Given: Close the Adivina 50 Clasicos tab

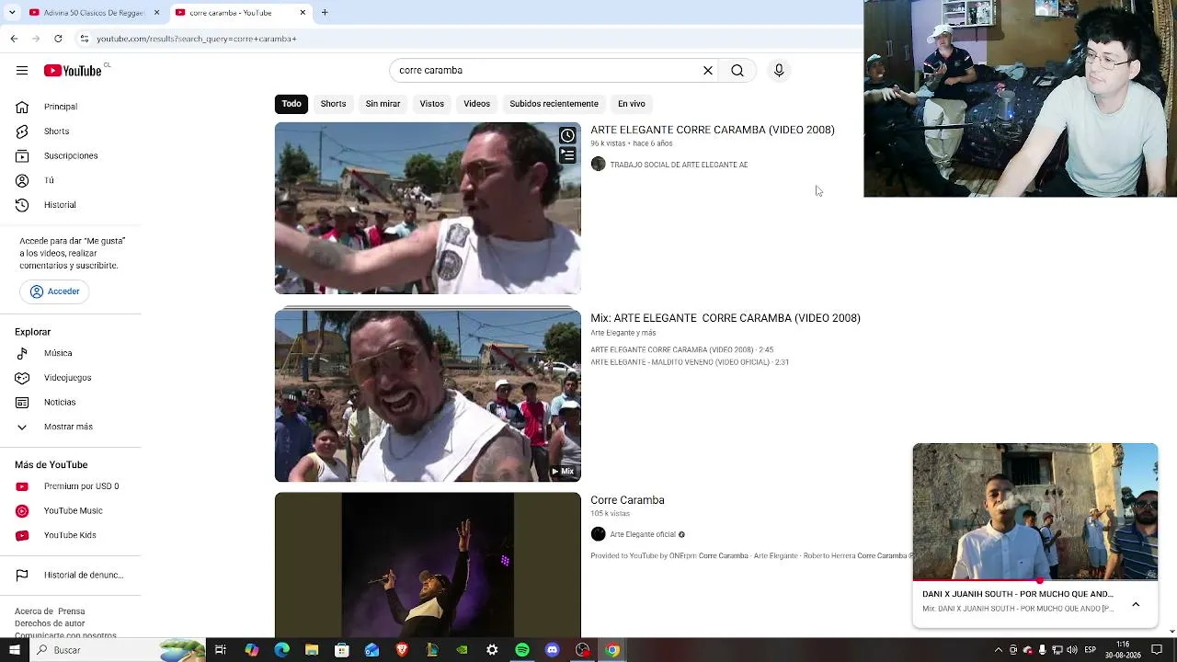Looking at the screenshot, I should (x=156, y=13).
